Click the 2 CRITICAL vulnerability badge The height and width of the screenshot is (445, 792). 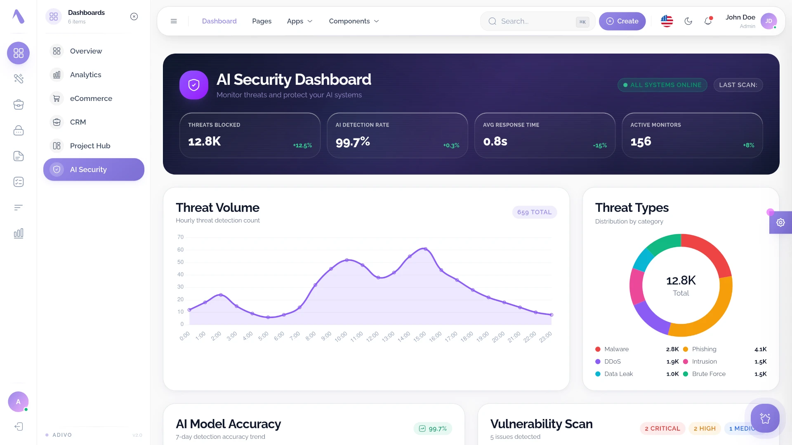pos(662,429)
